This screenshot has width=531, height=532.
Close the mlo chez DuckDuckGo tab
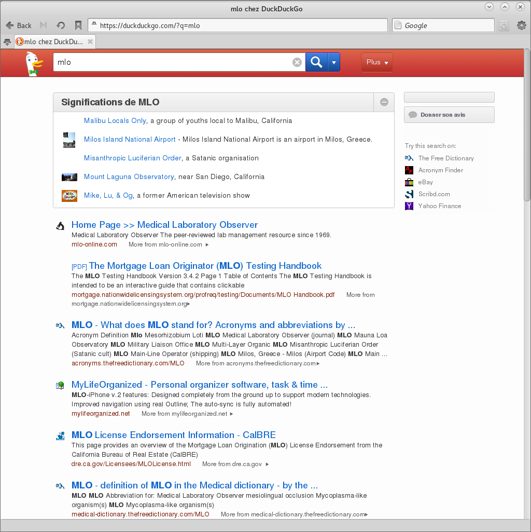click(90, 42)
